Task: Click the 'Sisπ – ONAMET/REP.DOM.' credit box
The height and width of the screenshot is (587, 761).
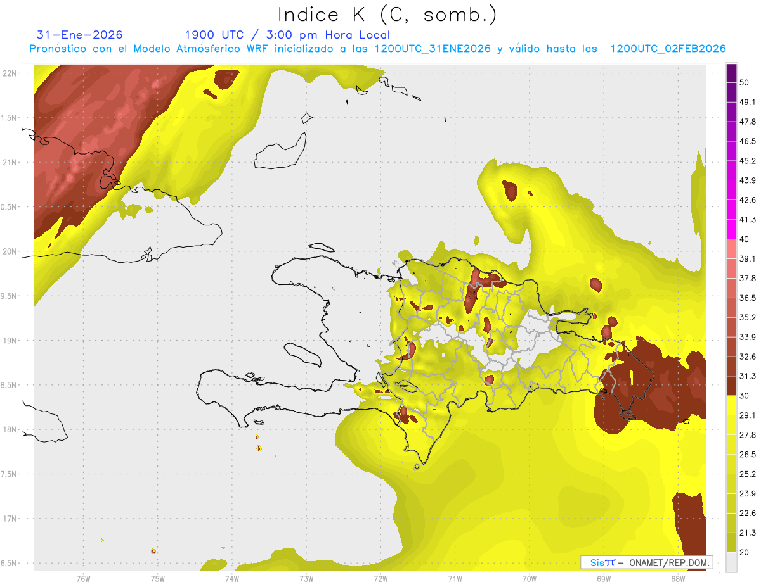Action: [646, 562]
